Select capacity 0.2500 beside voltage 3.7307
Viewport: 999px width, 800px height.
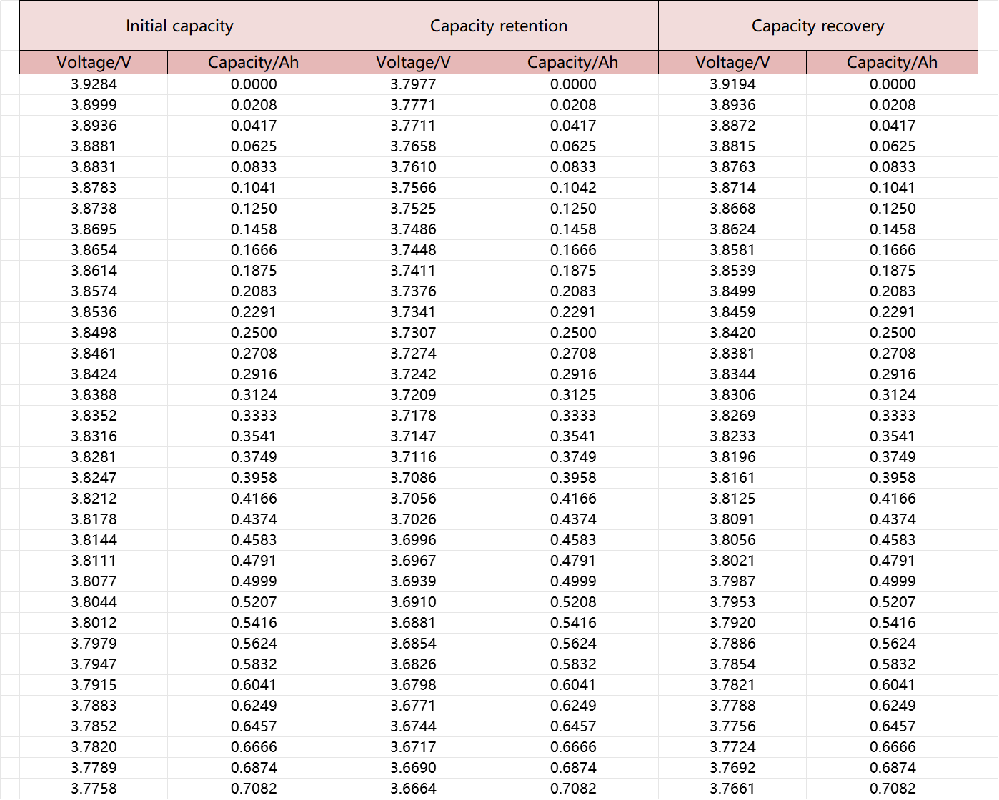point(573,333)
